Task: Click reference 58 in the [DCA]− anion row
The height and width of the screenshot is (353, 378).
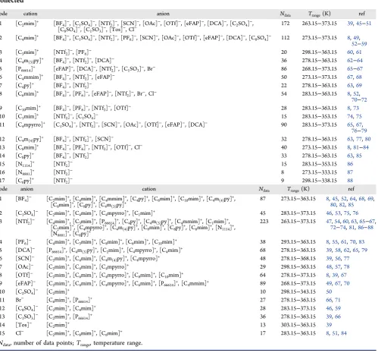Action: click(x=338, y=251)
